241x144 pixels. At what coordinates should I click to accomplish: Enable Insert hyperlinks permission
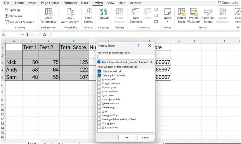pyautogui.click(x=99, y=99)
